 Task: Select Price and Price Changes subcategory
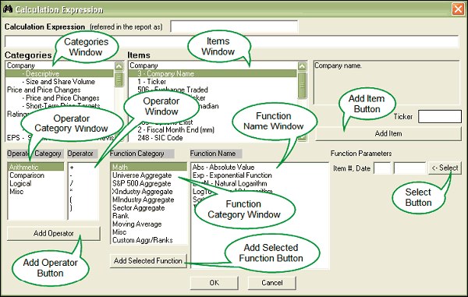62,98
